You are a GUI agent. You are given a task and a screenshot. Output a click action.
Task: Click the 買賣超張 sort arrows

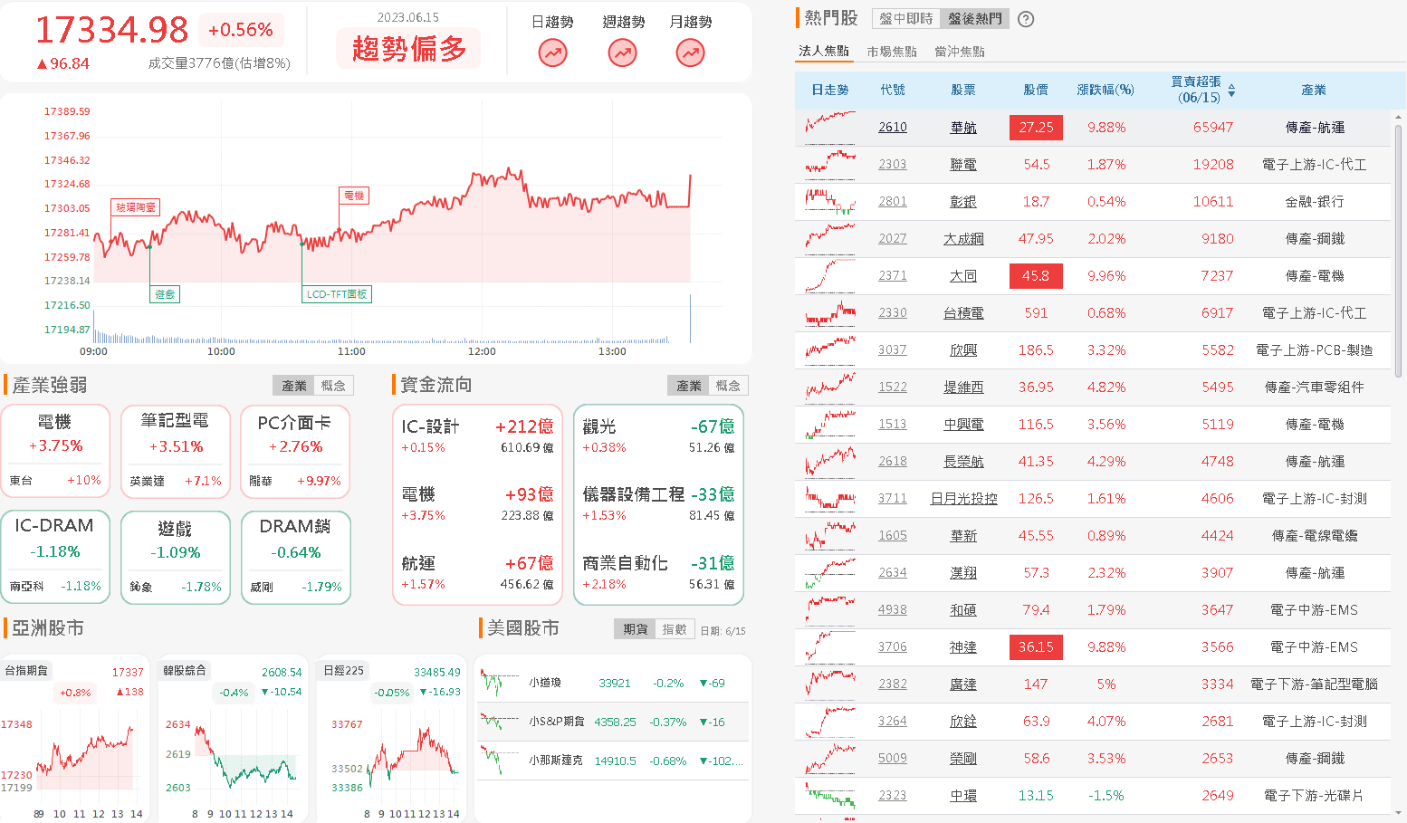coord(1231,90)
